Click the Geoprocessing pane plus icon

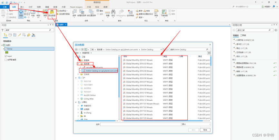276,30
